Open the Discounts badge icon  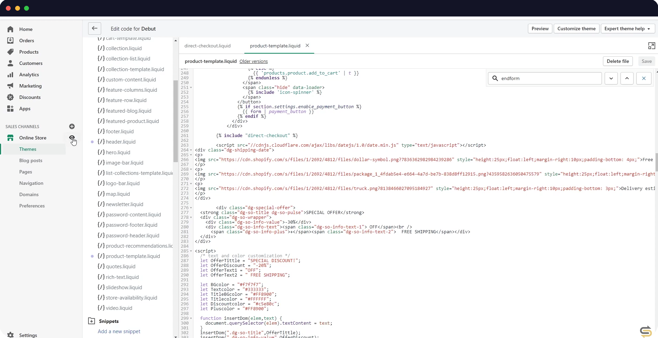[x=10, y=97]
